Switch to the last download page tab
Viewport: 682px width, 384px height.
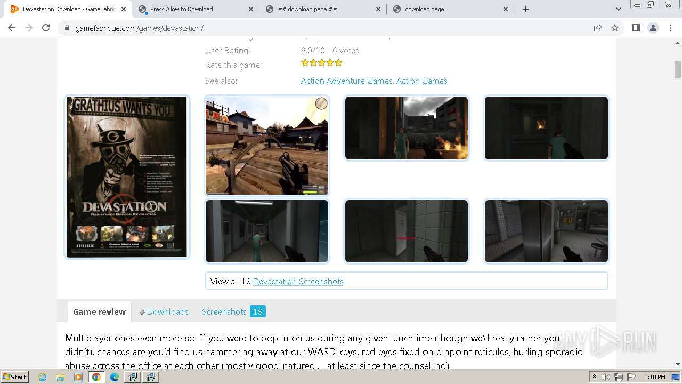450,9
